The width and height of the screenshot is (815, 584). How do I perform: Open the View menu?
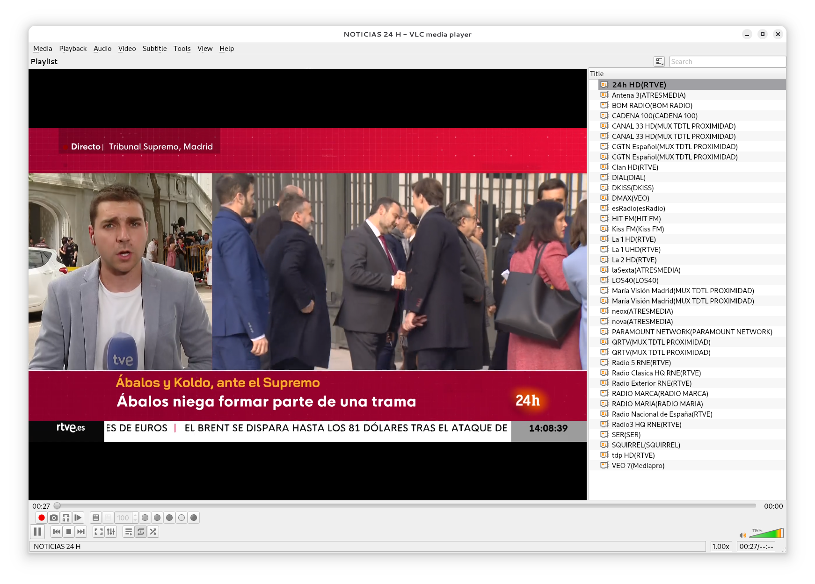[x=205, y=49]
